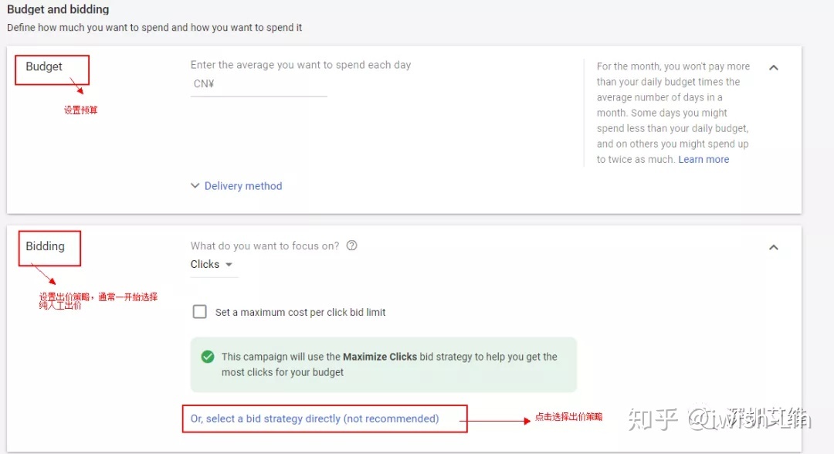
Task: Click the 'Set a maximum cost per click' label
Action: tap(300, 312)
